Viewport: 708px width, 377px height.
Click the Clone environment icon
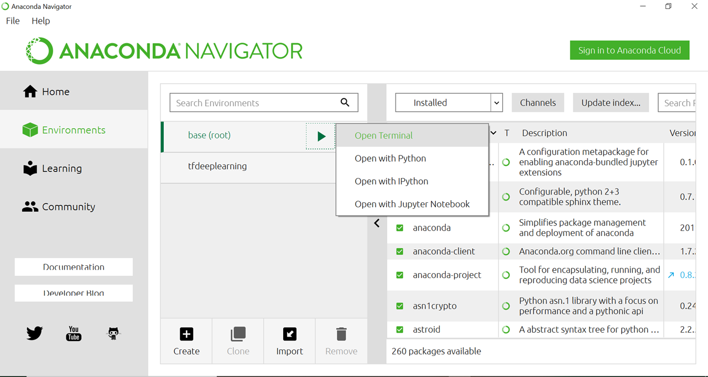(238, 334)
